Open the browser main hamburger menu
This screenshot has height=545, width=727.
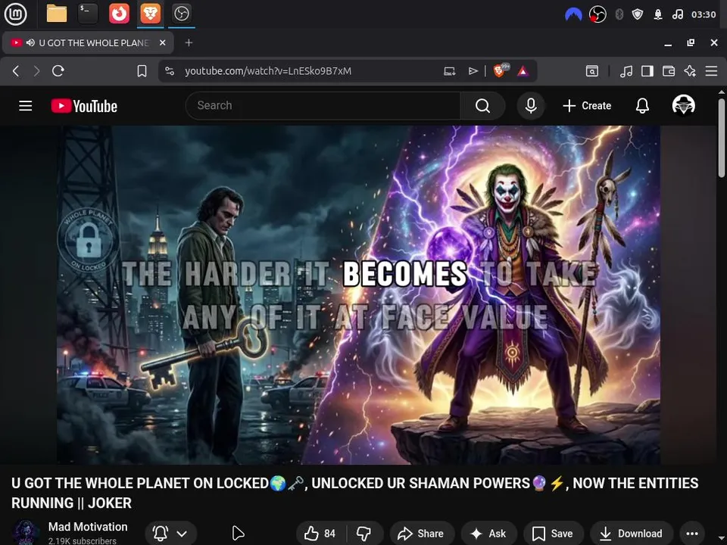[x=711, y=71]
